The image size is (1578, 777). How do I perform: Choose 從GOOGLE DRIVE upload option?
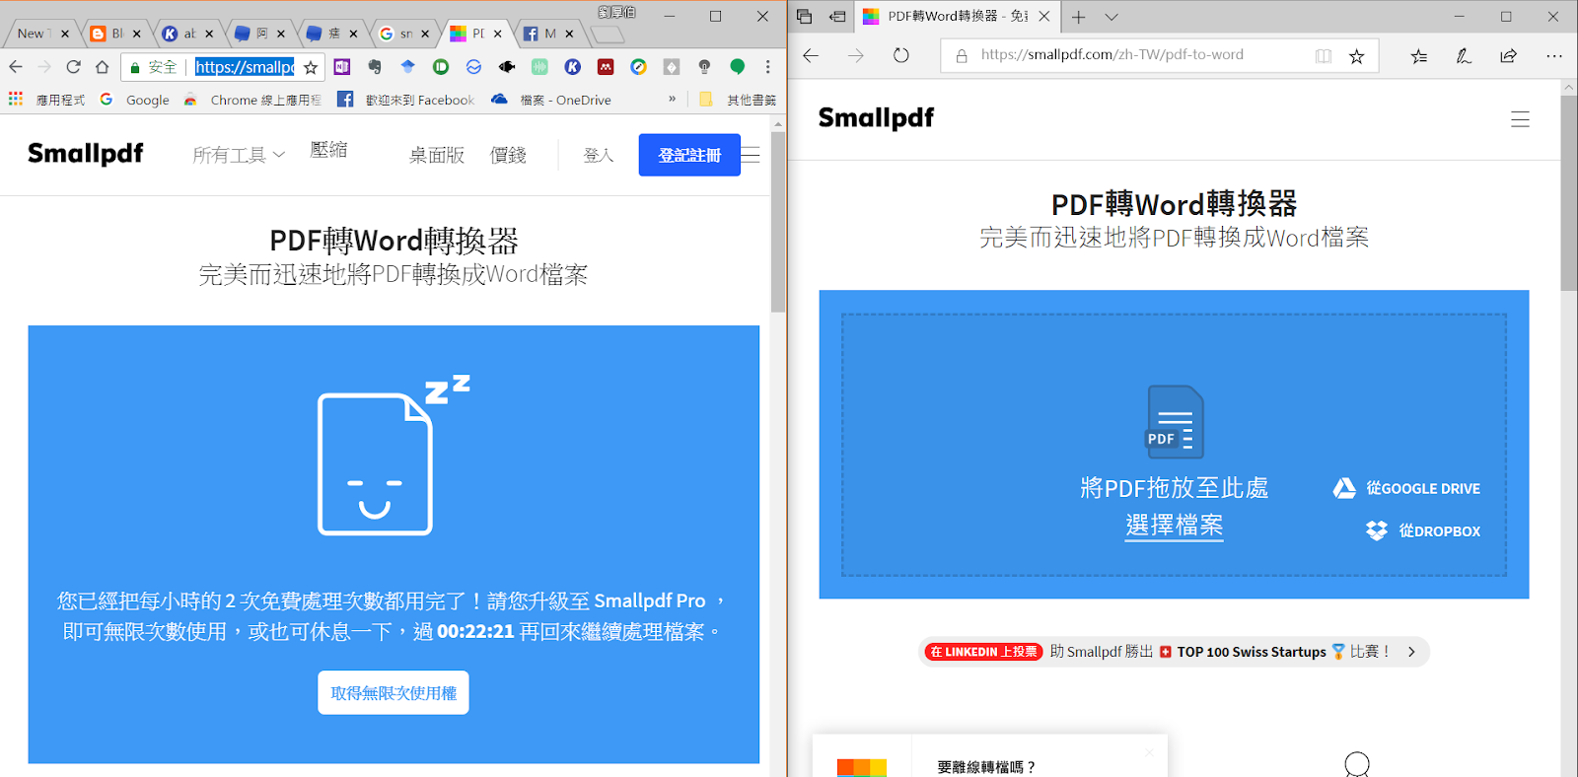(x=1406, y=488)
